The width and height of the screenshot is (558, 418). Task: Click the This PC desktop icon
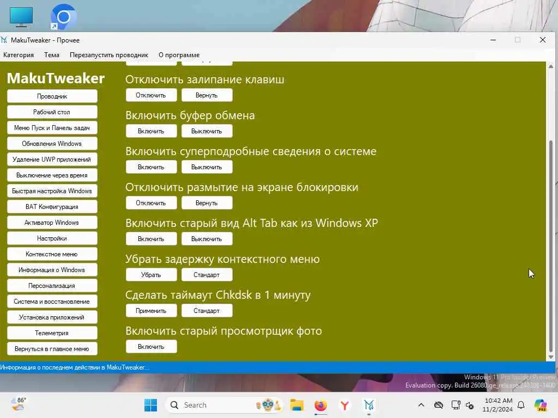[x=21, y=16]
